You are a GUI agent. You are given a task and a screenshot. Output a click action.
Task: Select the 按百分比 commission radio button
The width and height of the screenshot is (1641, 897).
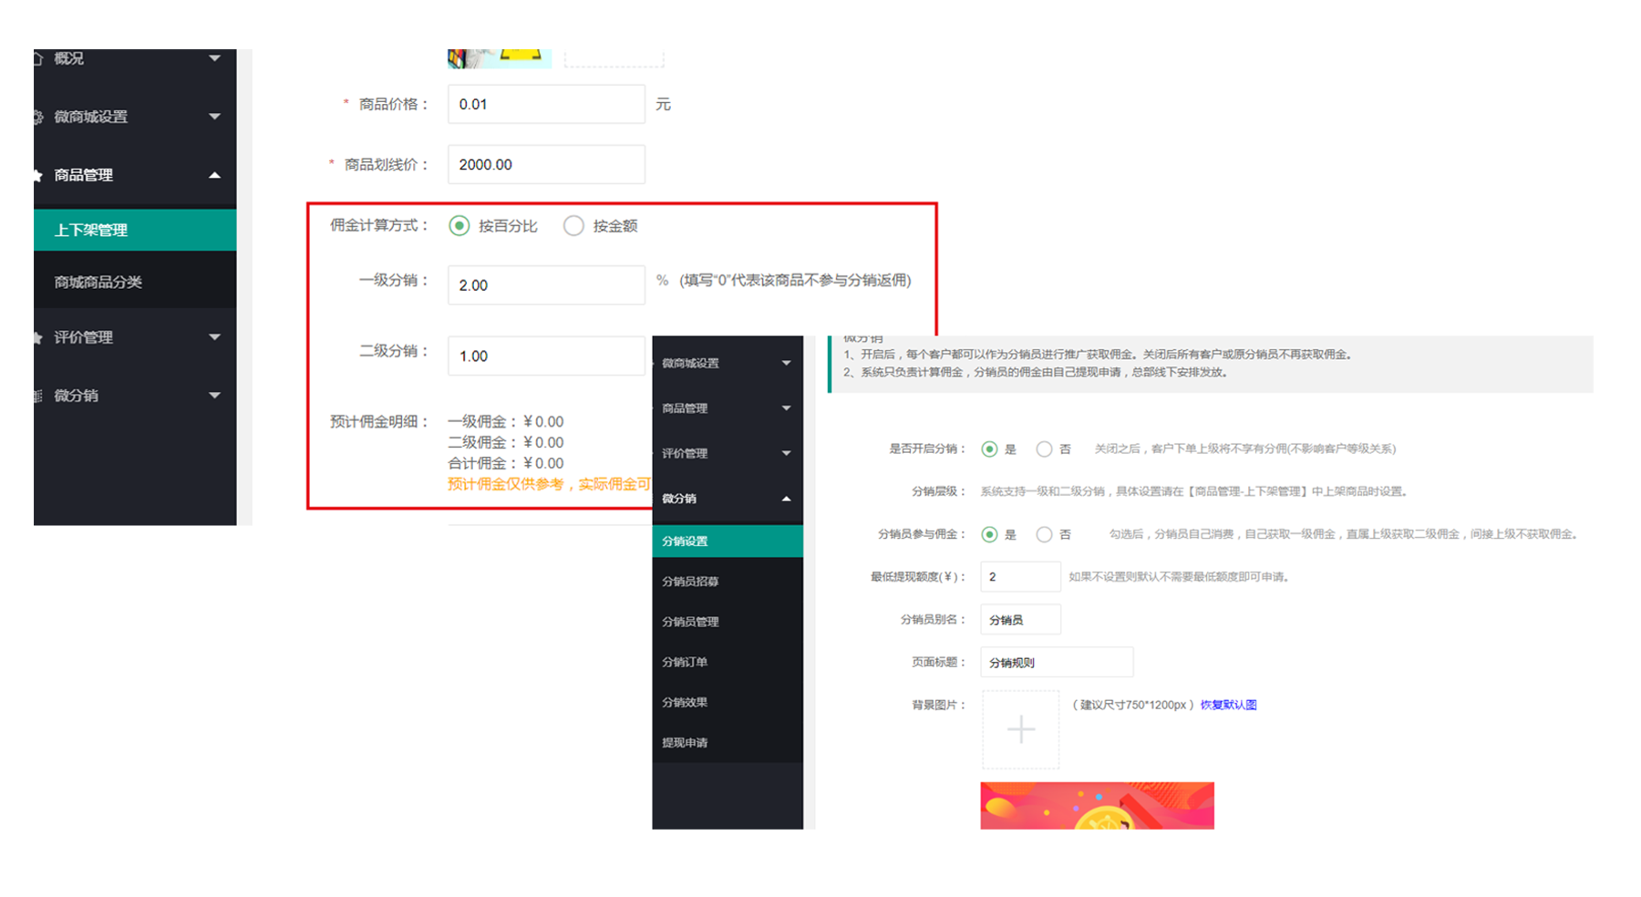[459, 226]
